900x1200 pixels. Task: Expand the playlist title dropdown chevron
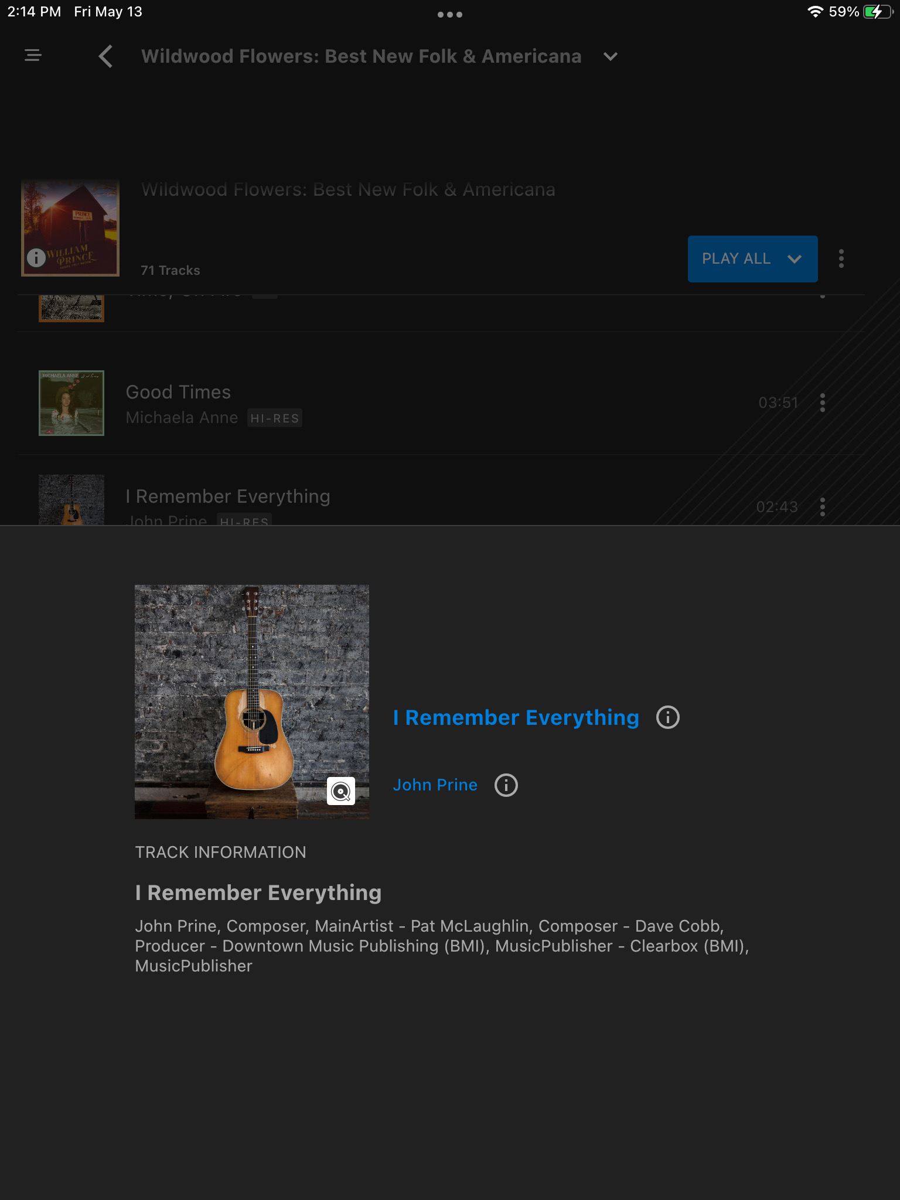pos(611,57)
